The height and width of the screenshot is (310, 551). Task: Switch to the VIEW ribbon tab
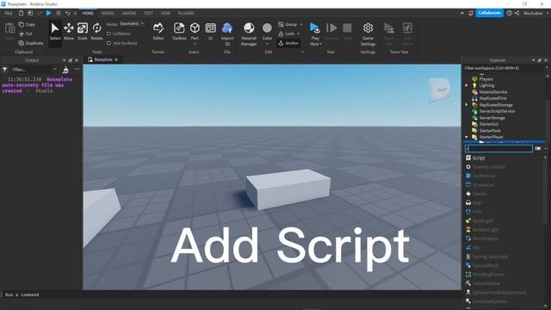[x=165, y=13]
